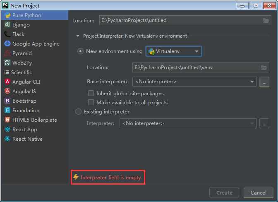Enable Make available to all projects
Viewport: 278px width, 202px height.
(91, 102)
